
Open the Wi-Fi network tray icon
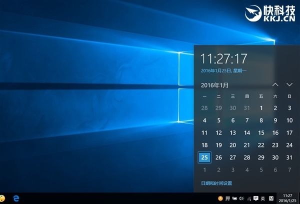[x=248, y=198]
